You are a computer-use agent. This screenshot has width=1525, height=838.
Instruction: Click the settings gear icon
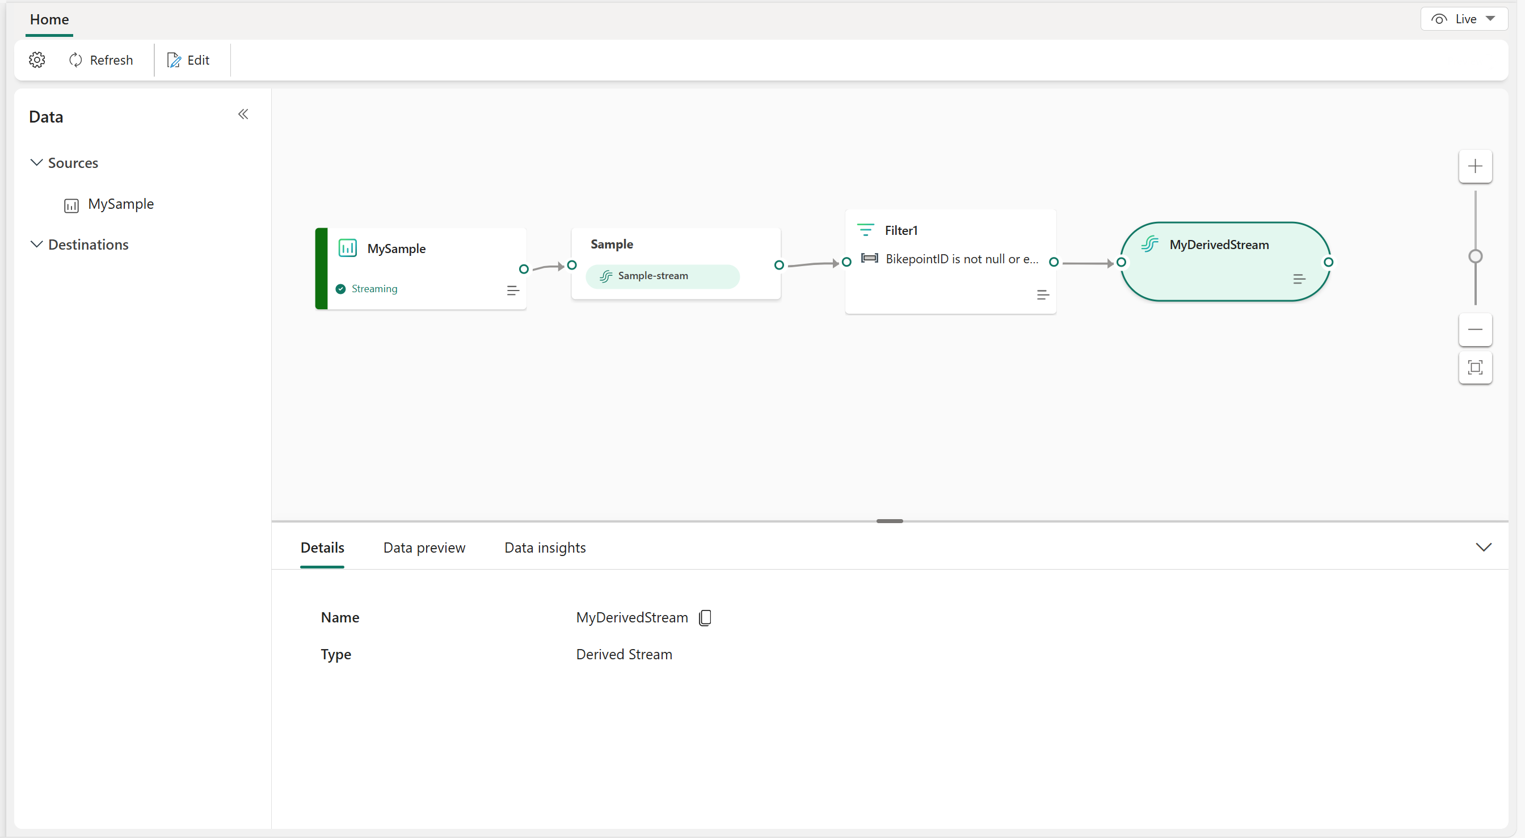(x=37, y=60)
